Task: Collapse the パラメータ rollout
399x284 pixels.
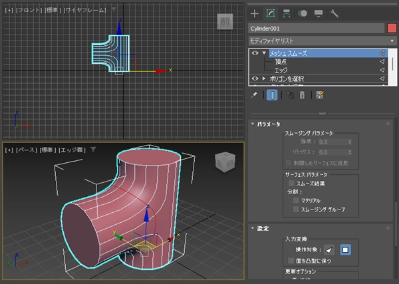Action: tap(253, 124)
